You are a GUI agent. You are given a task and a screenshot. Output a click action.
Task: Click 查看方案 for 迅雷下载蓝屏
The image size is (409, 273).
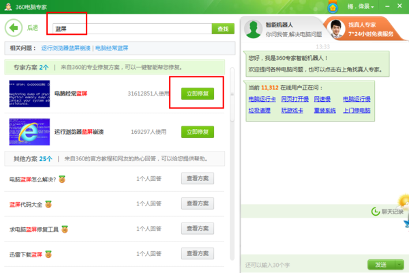pos(198,254)
